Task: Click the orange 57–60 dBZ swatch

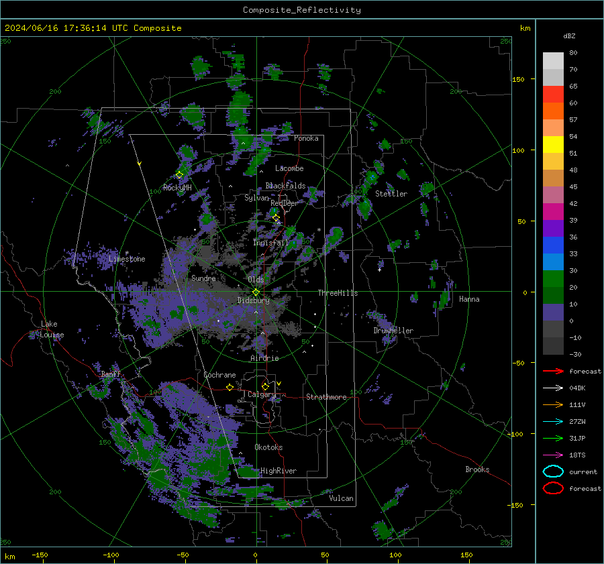Action: [553, 111]
